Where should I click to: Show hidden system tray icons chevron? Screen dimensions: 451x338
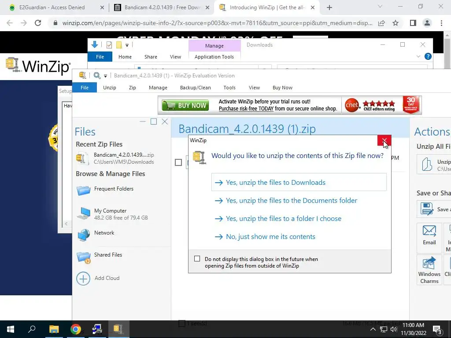pyautogui.click(x=373, y=329)
